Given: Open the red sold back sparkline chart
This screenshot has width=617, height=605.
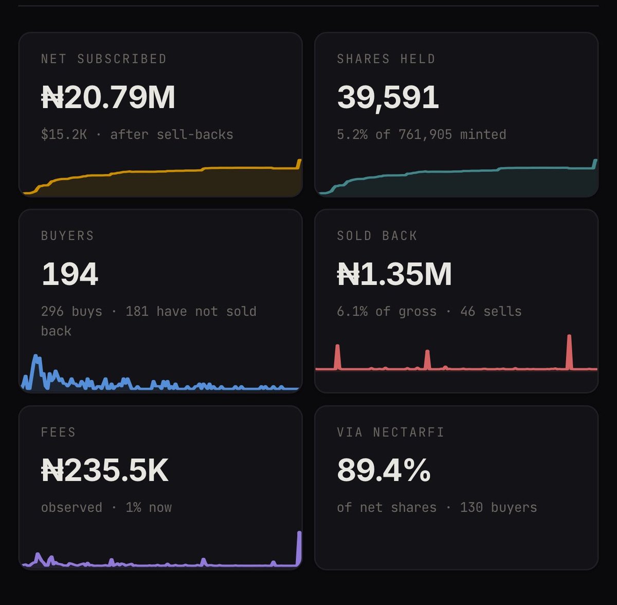Looking at the screenshot, I should pos(457,353).
